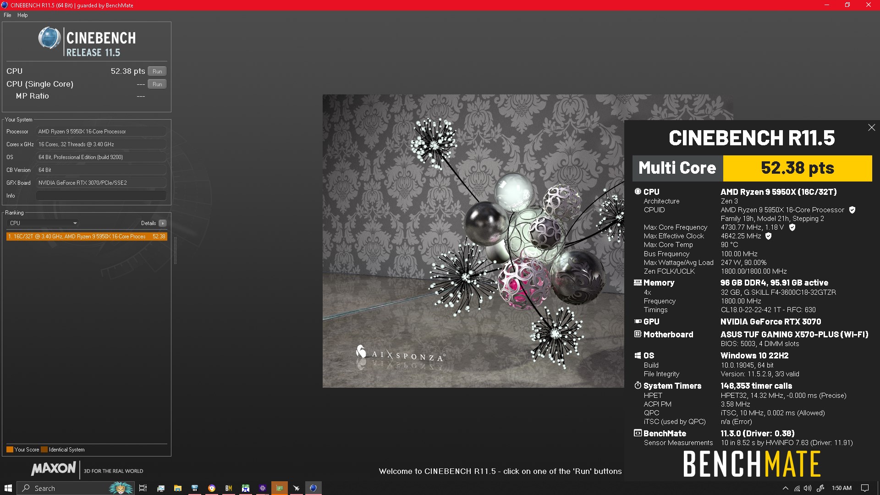Click the NVIDIA GeForce RTX 3070 GPU heading
The width and height of the screenshot is (880, 495).
(771, 322)
